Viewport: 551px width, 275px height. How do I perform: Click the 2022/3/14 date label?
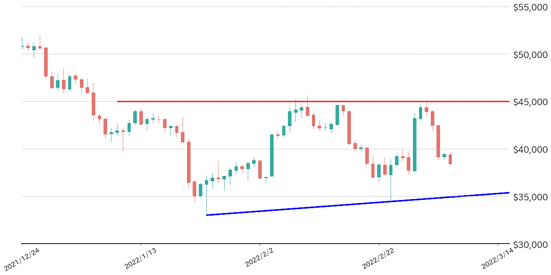pyautogui.click(x=496, y=260)
